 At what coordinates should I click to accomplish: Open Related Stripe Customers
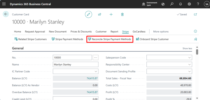click(x=31, y=39)
